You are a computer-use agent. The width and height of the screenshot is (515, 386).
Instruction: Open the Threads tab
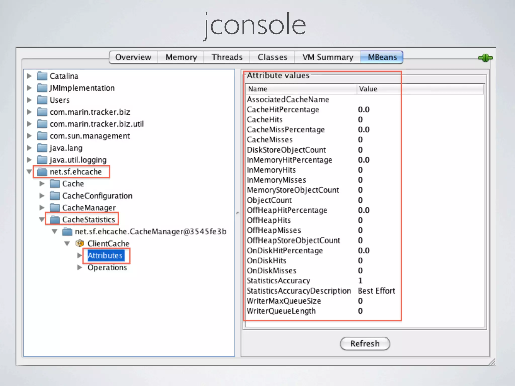click(227, 57)
